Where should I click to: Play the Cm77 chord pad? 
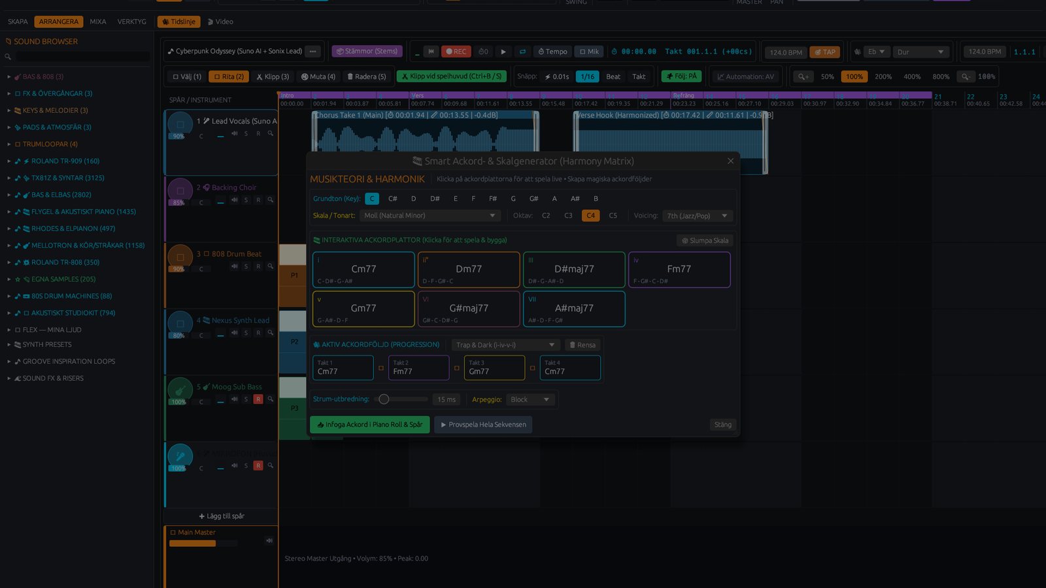[363, 270]
